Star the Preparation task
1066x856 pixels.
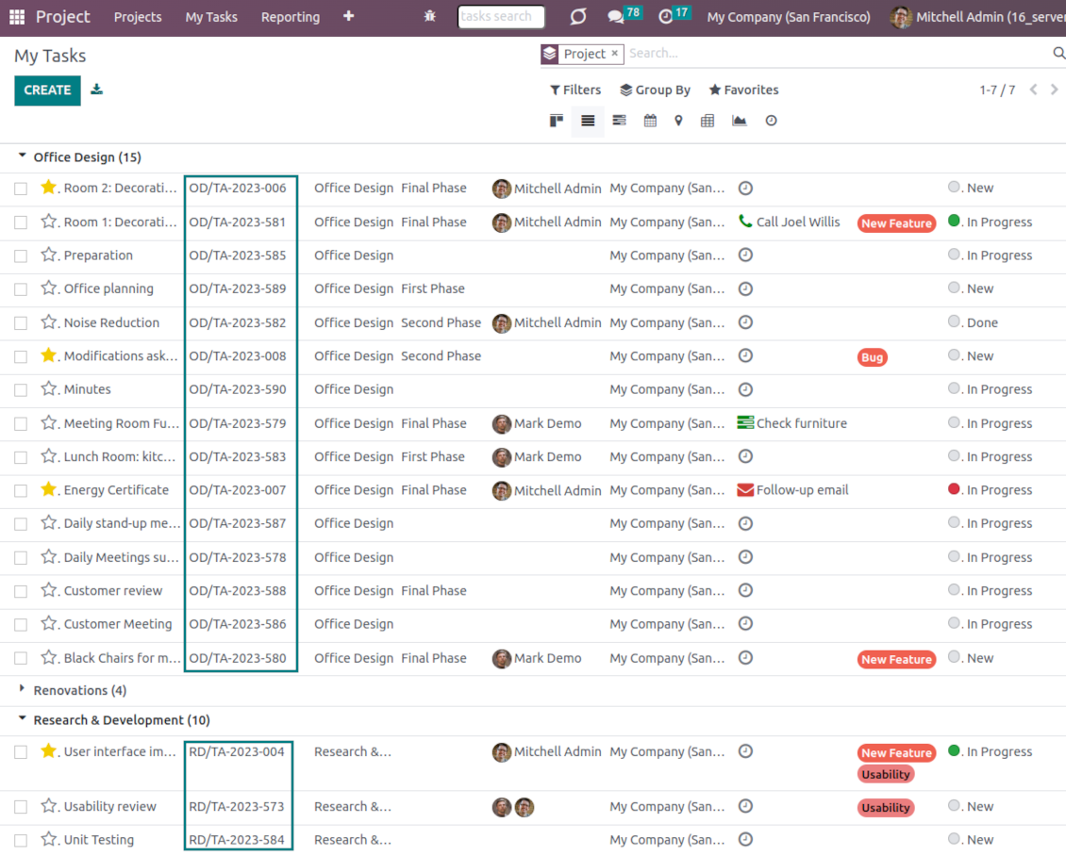[x=49, y=255]
